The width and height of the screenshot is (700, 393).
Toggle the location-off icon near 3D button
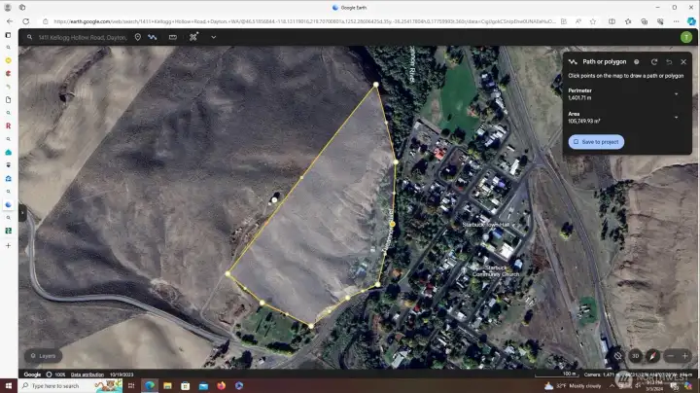618,356
